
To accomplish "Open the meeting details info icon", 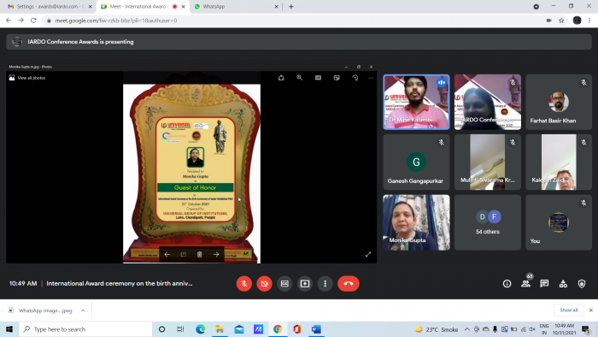I will tap(507, 284).
